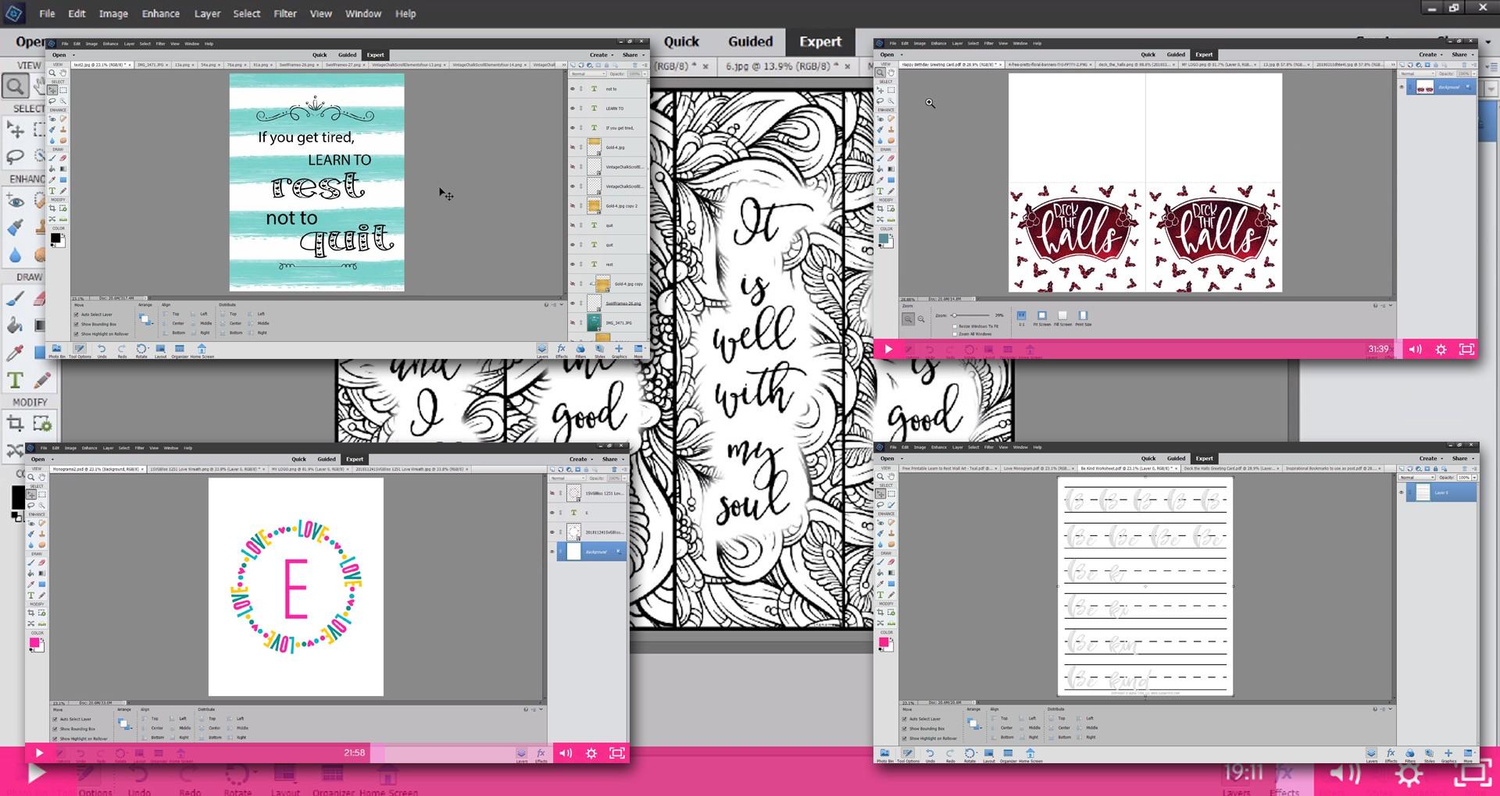The image size is (1500, 796).
Task: Select the large Brush tool in background window
Action: coord(15,298)
